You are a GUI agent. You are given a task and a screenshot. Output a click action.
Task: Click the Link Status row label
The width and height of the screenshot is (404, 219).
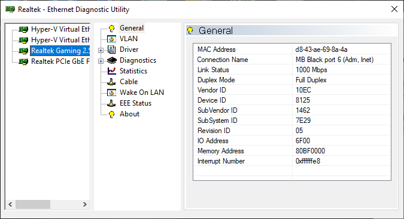213,70
